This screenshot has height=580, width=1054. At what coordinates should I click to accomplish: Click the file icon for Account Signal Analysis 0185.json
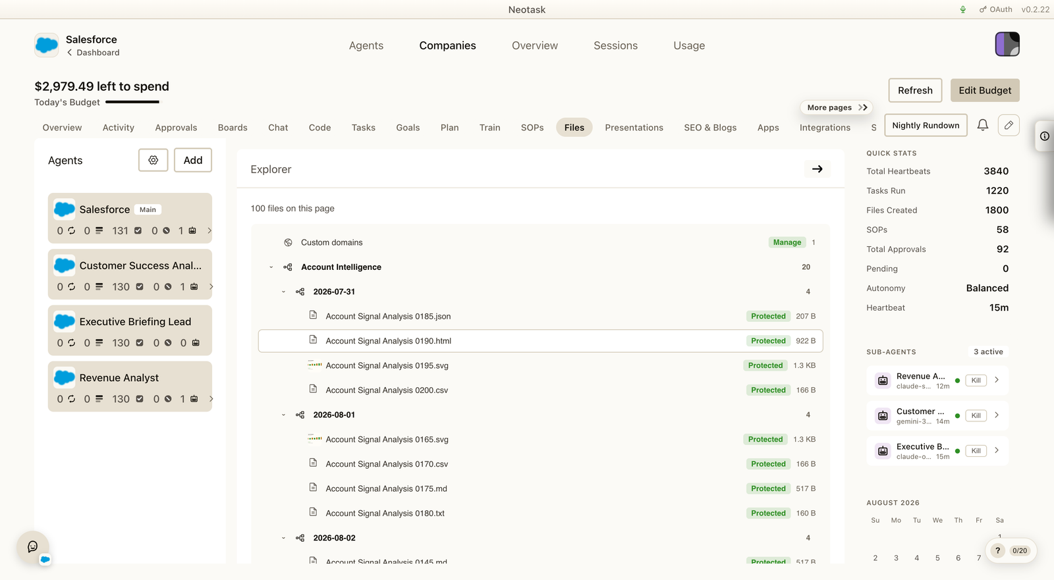(314, 315)
